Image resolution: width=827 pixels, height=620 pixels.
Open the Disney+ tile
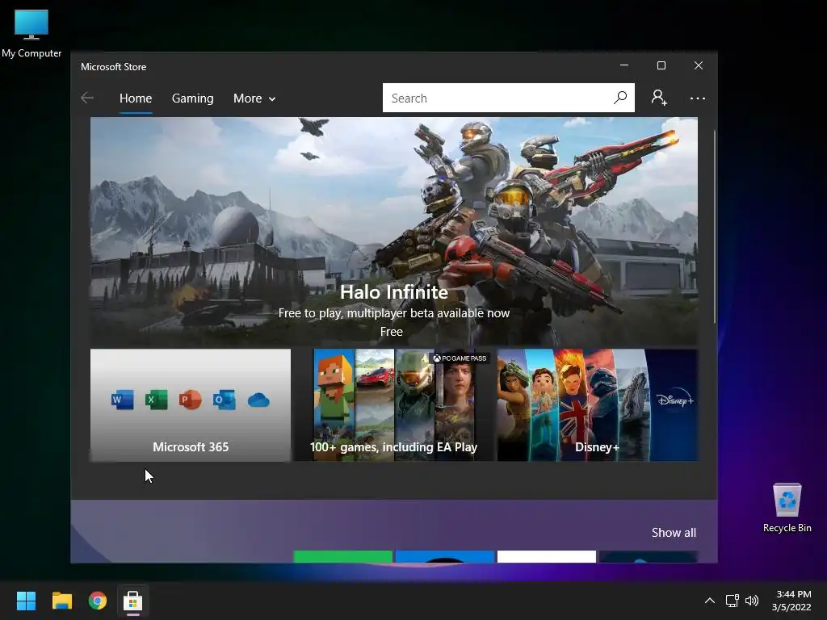click(x=598, y=405)
